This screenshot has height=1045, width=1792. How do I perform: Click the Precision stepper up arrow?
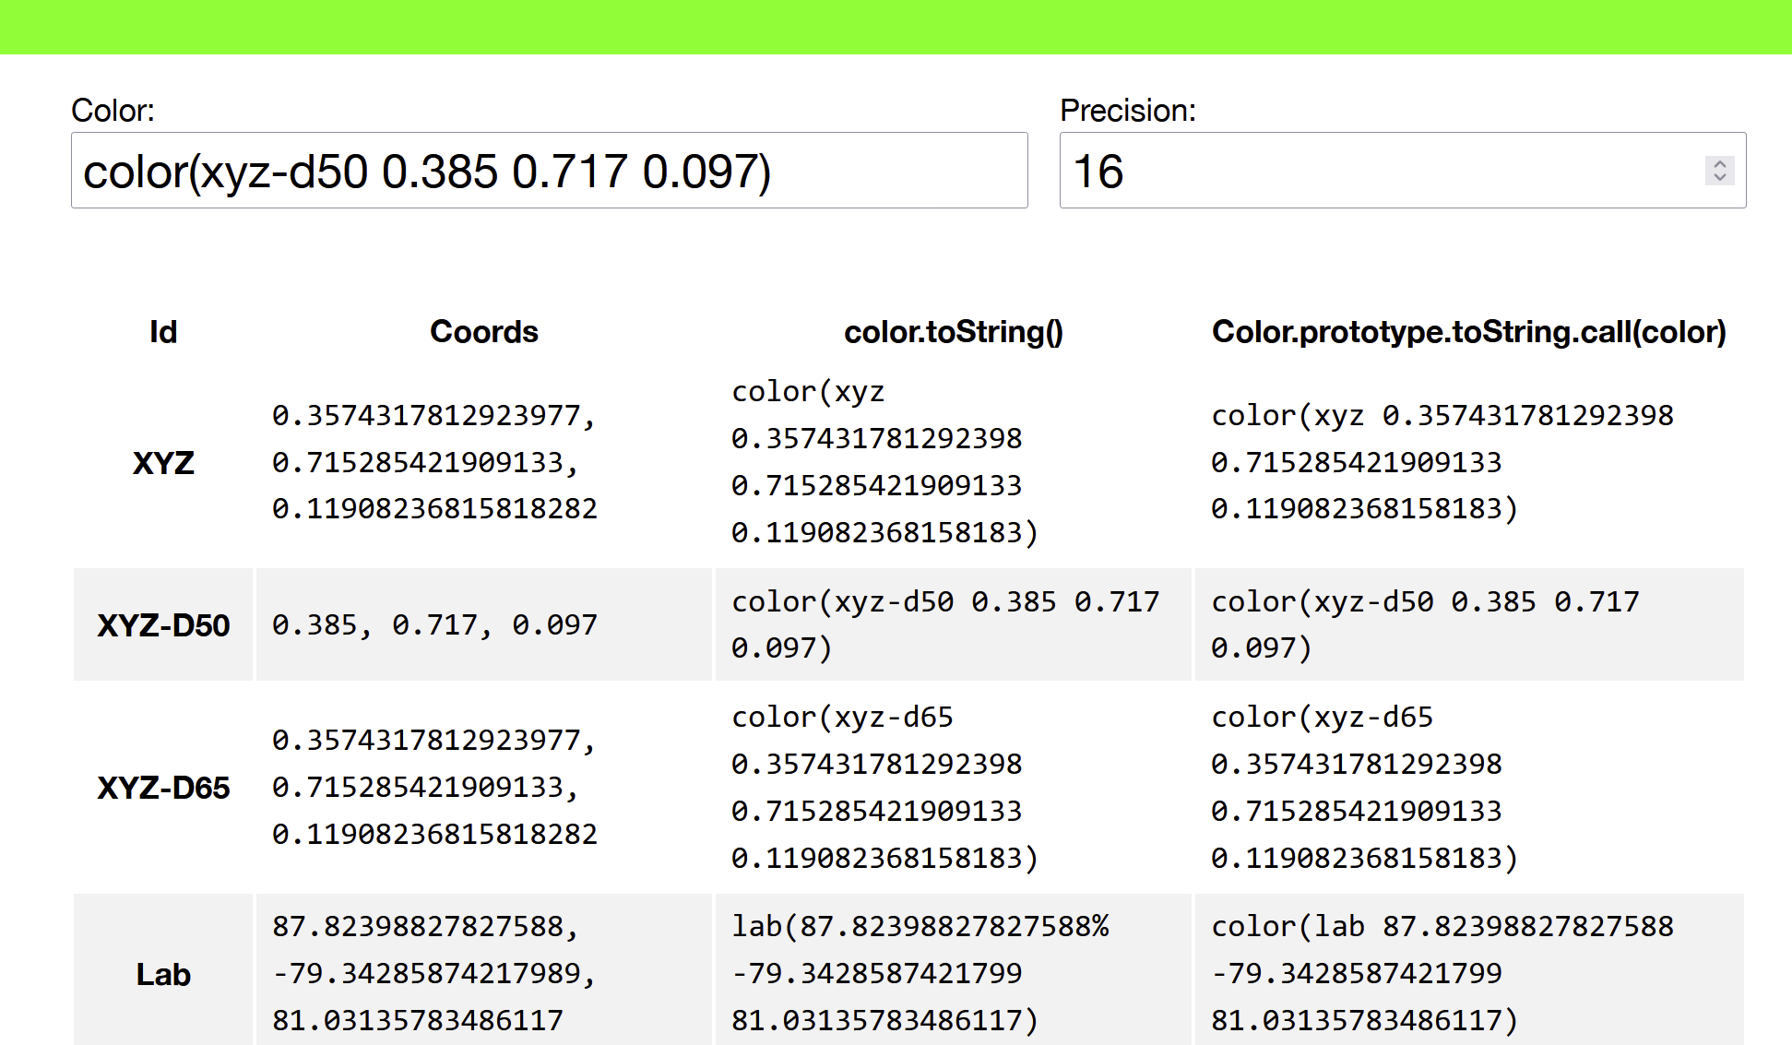pyautogui.click(x=1719, y=162)
